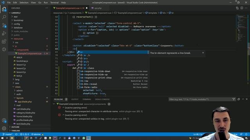The height and width of the screenshot is (140, 250).
Task: Open the File menu
Action: (x=9, y=3)
